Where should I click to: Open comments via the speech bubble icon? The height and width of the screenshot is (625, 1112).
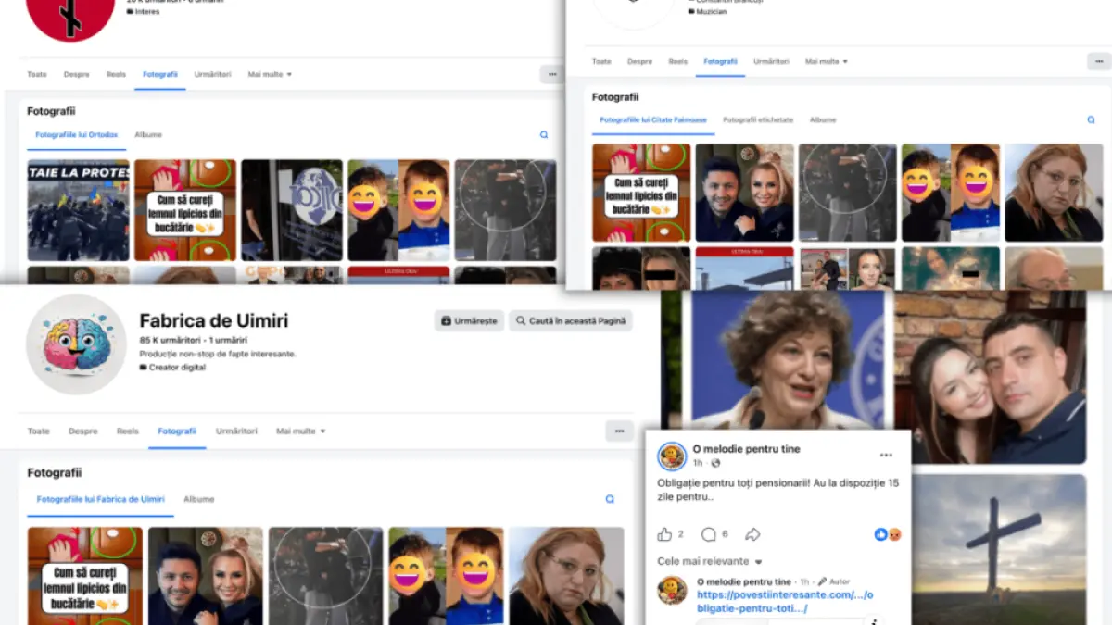click(709, 534)
